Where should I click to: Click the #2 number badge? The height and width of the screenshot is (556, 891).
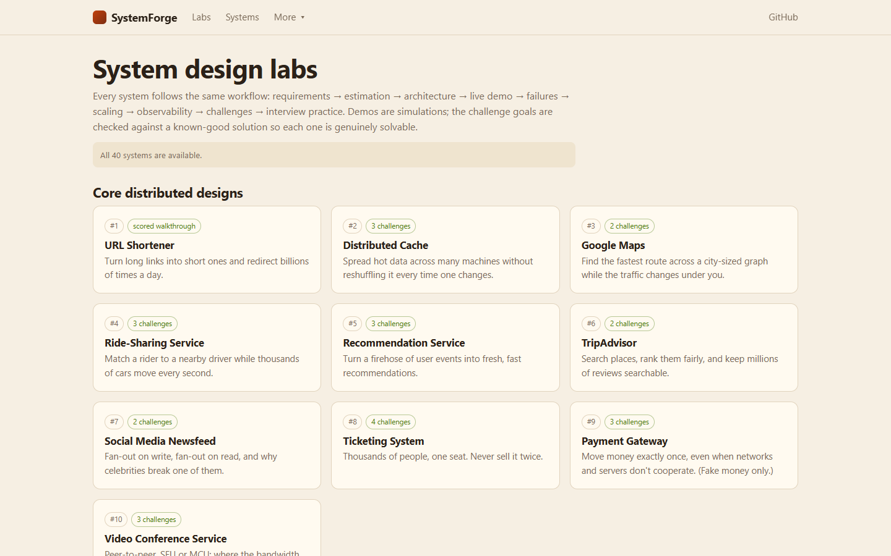[x=353, y=226]
